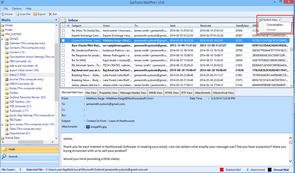Sort emails by Received column header
This screenshot has height=173, width=295.
point(205,26)
